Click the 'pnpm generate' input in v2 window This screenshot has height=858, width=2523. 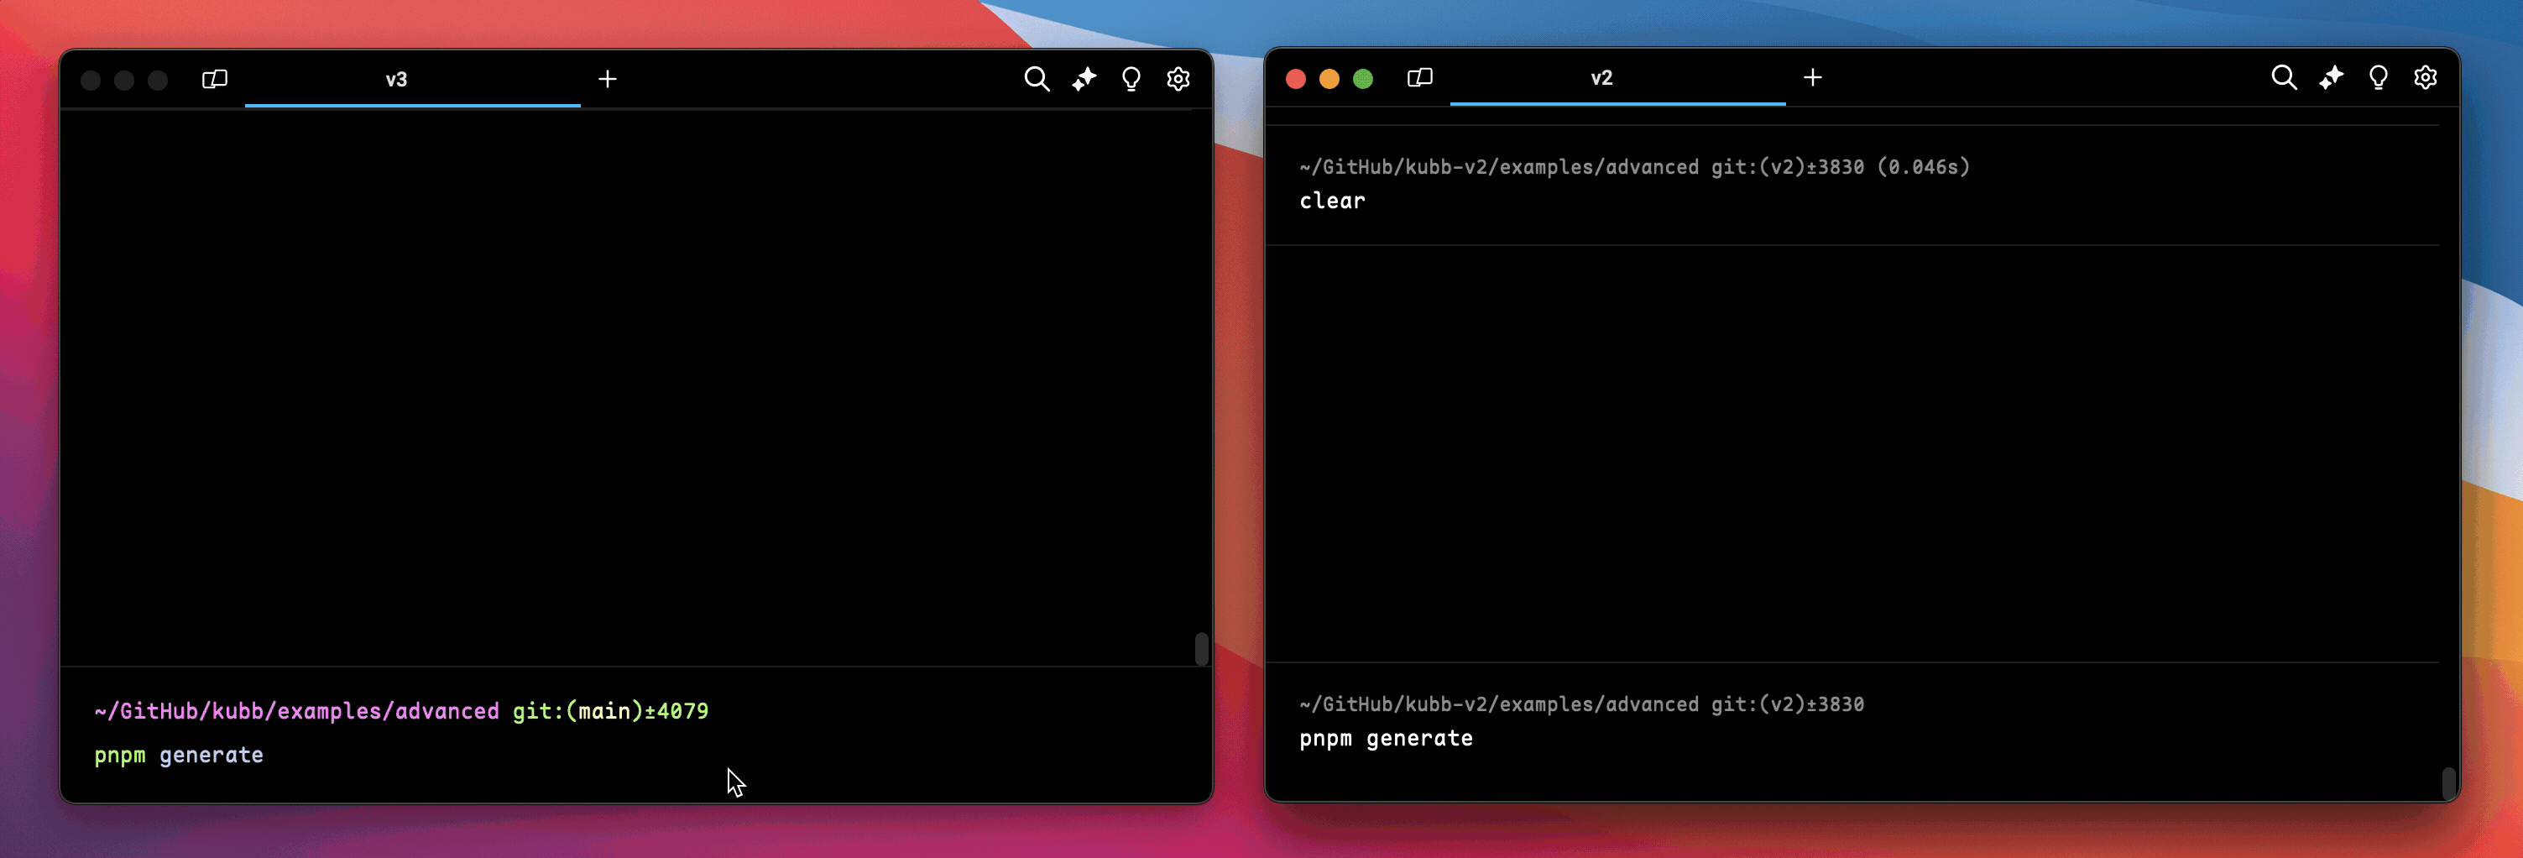coord(1386,739)
